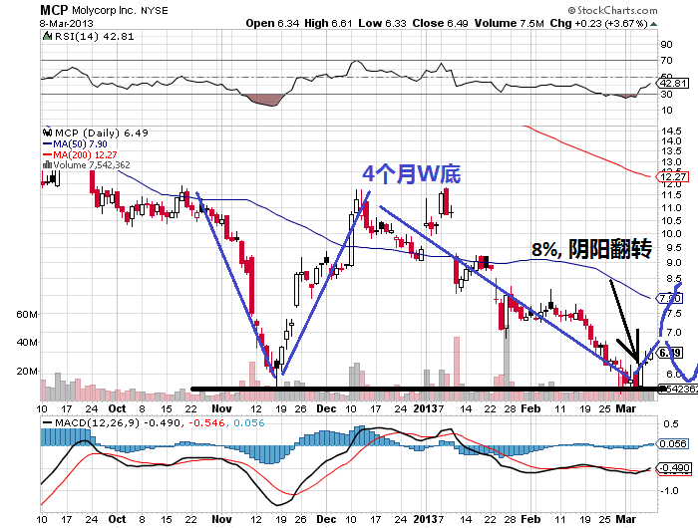
Task: Click the Low 6.33 value
Action: (x=382, y=23)
